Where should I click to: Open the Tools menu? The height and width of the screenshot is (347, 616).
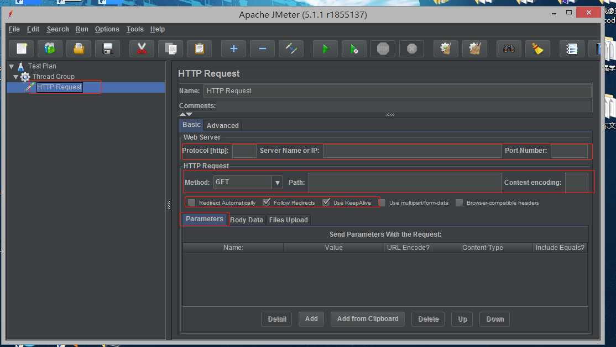(x=135, y=29)
